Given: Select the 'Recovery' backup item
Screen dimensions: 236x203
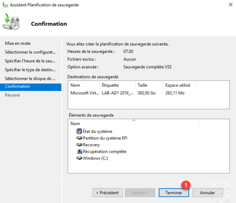Looking at the screenshot, I should (x=91, y=145).
